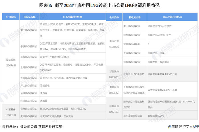The image size is (199, 132).
Task: Click '公司简称' header above 海油发展
Action: pyautogui.click(x=11, y=17)
